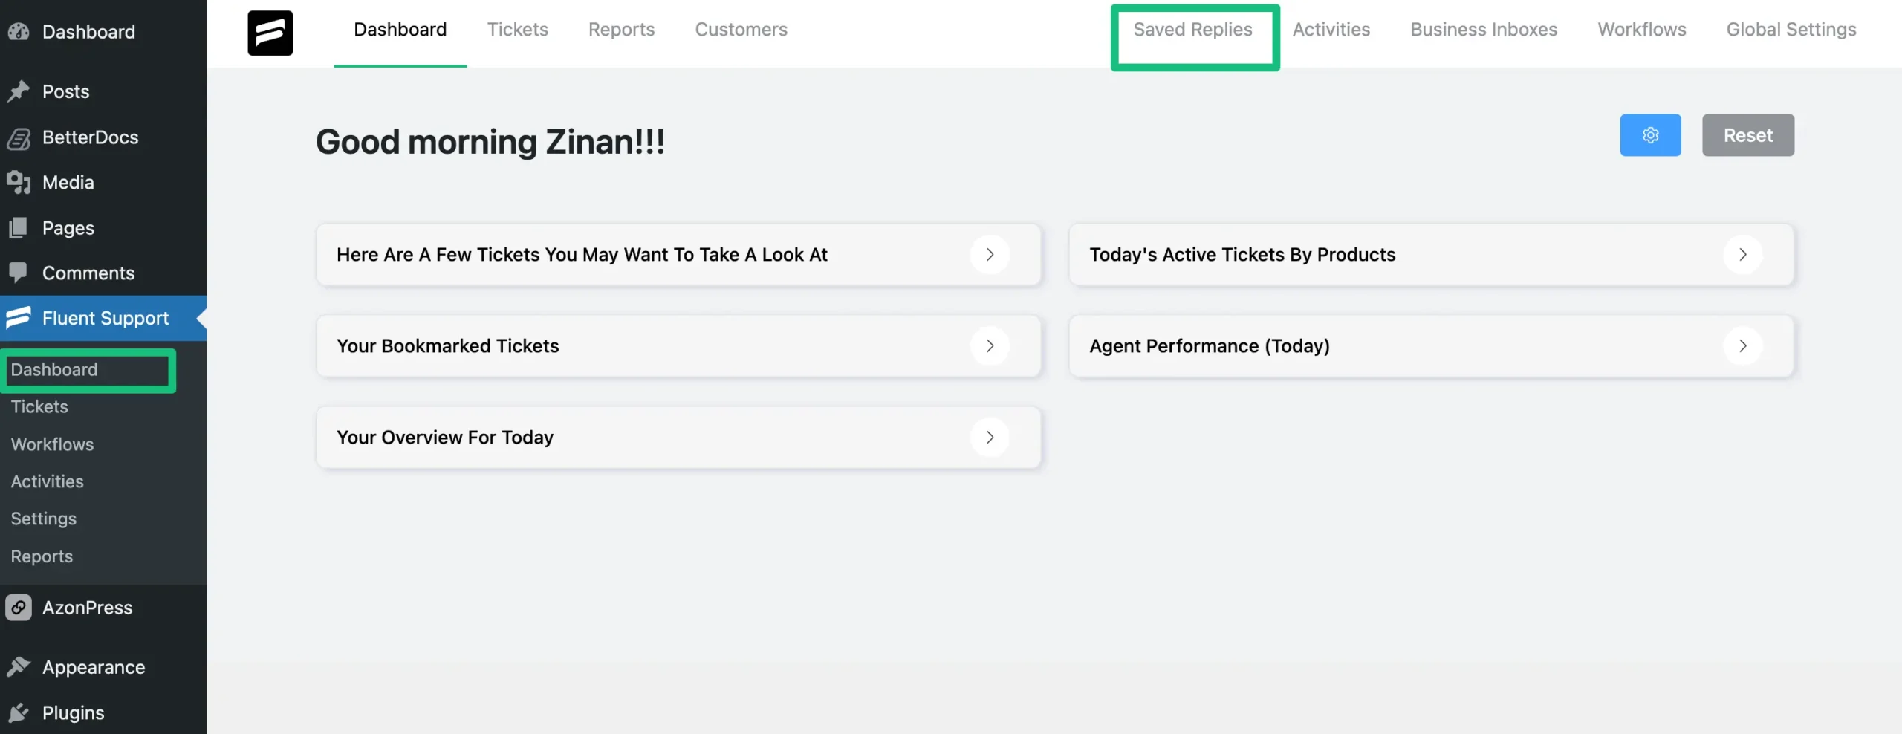1902x734 pixels.
Task: Expand Your Bookmarked Tickets chevron
Action: (x=990, y=346)
